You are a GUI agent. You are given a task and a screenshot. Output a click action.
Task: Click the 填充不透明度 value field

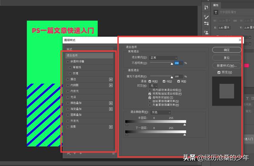pyautogui.click(x=178, y=76)
